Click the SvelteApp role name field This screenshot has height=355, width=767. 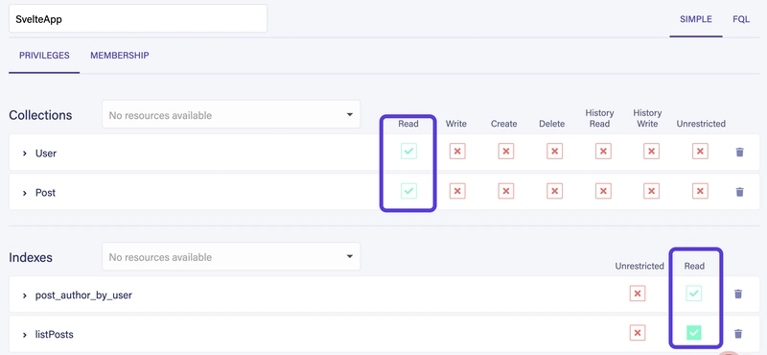(138, 18)
